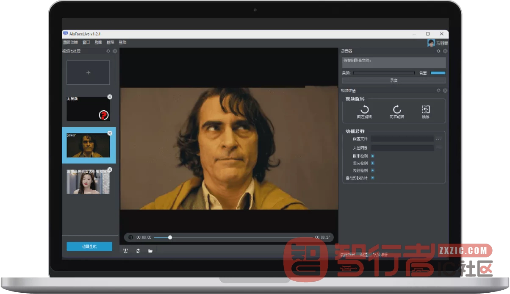Viewport: 510px width, 294px height.
Task: Open the folder icon below the video player
Action: [150, 251]
